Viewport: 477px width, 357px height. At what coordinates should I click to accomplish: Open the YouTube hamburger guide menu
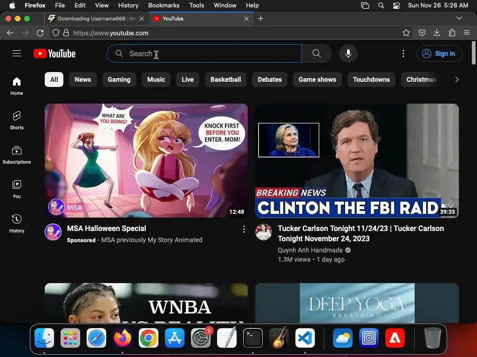[x=17, y=53]
